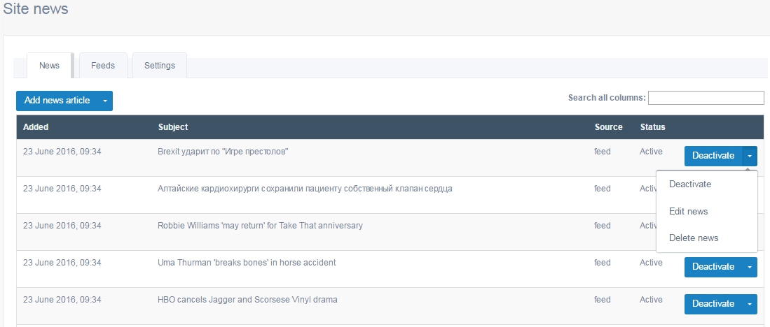
Task: Focus the Search all columns field
Action: click(706, 98)
